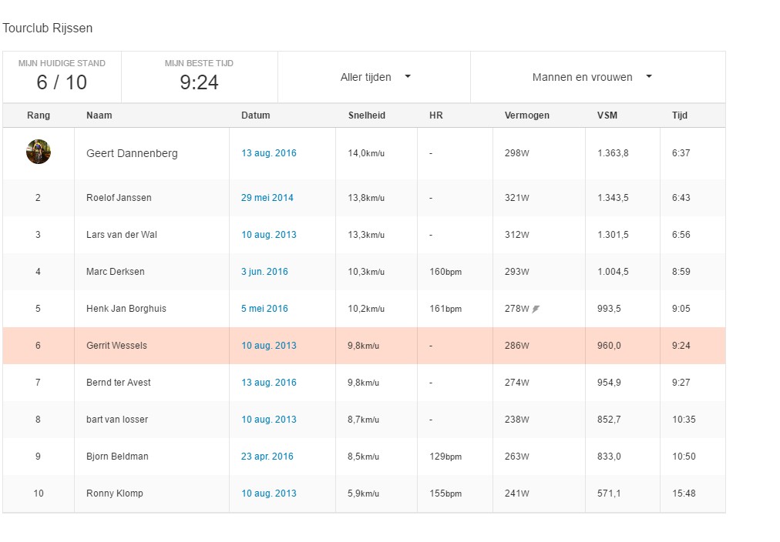This screenshot has width=780, height=542.
Task: Open Ronny Klomp's activity date link
Action: 268,493
